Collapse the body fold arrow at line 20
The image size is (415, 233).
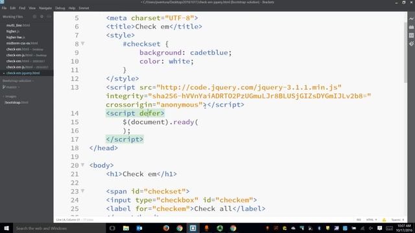click(x=83, y=165)
